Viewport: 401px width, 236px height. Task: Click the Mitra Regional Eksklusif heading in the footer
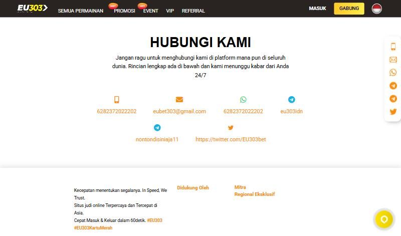(x=255, y=191)
